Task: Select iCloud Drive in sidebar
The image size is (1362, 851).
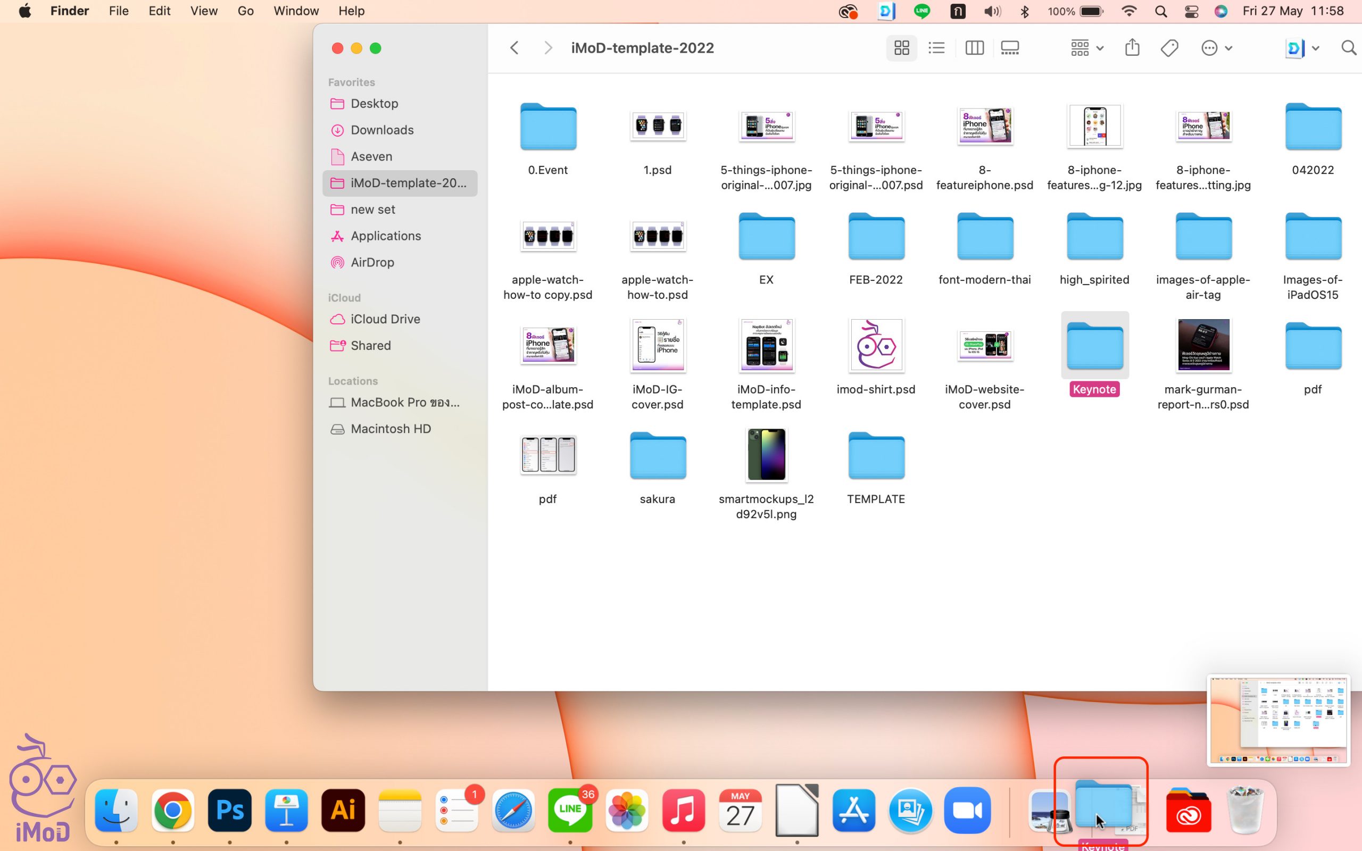Action: (385, 319)
